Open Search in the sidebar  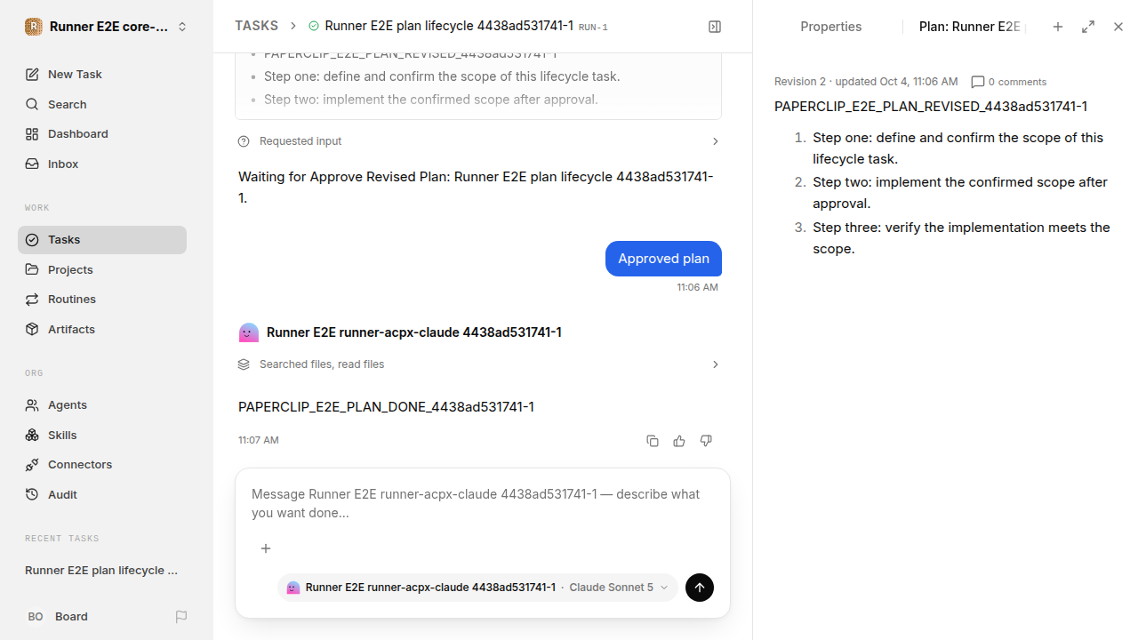102,104
